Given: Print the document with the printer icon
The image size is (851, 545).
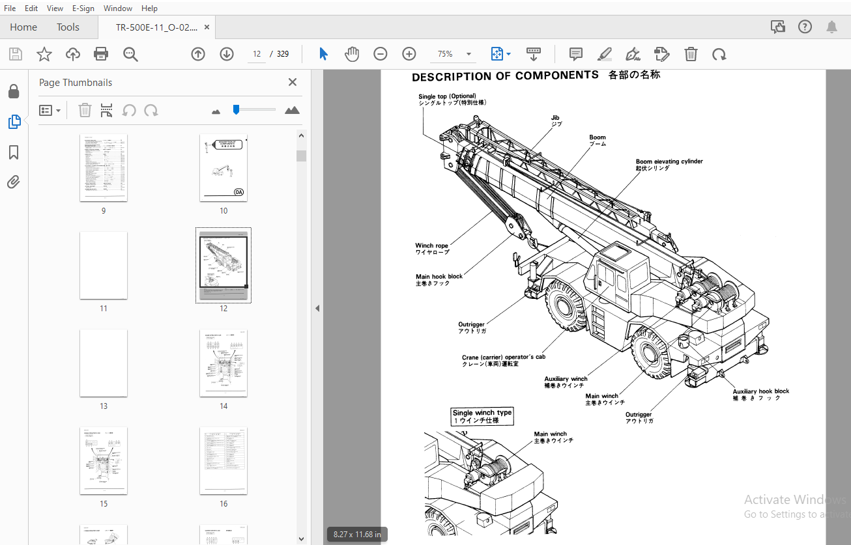Looking at the screenshot, I should pyautogui.click(x=101, y=54).
